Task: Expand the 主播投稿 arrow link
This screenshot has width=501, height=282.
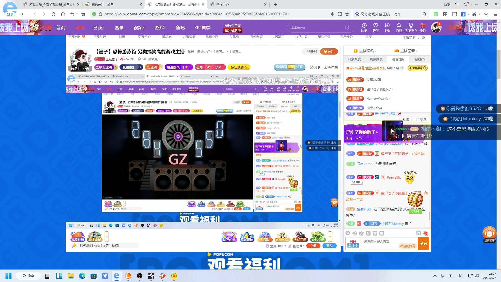Action: click(x=365, y=51)
